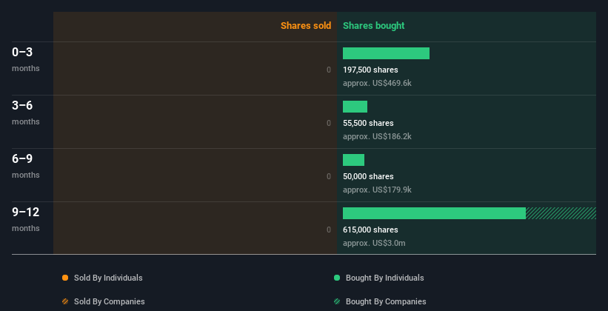
Task: Click the Sold By Companies legend label
Action: (110, 301)
